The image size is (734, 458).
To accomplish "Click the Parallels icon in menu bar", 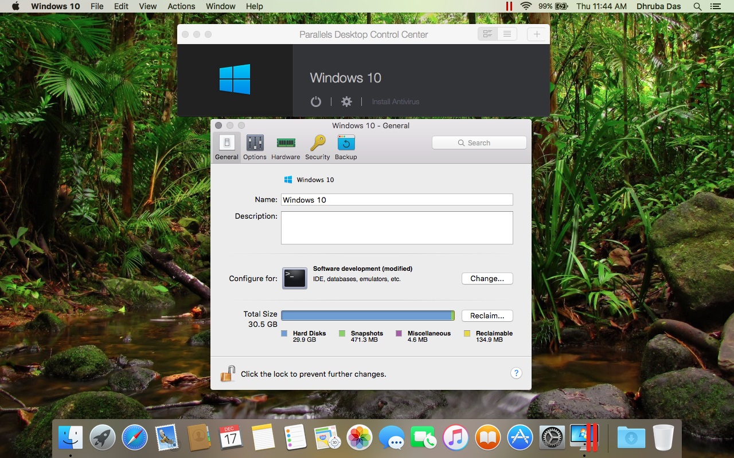I will (509, 6).
